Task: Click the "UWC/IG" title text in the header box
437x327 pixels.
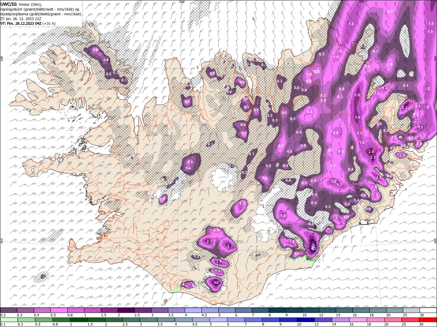Action: pos(9,4)
